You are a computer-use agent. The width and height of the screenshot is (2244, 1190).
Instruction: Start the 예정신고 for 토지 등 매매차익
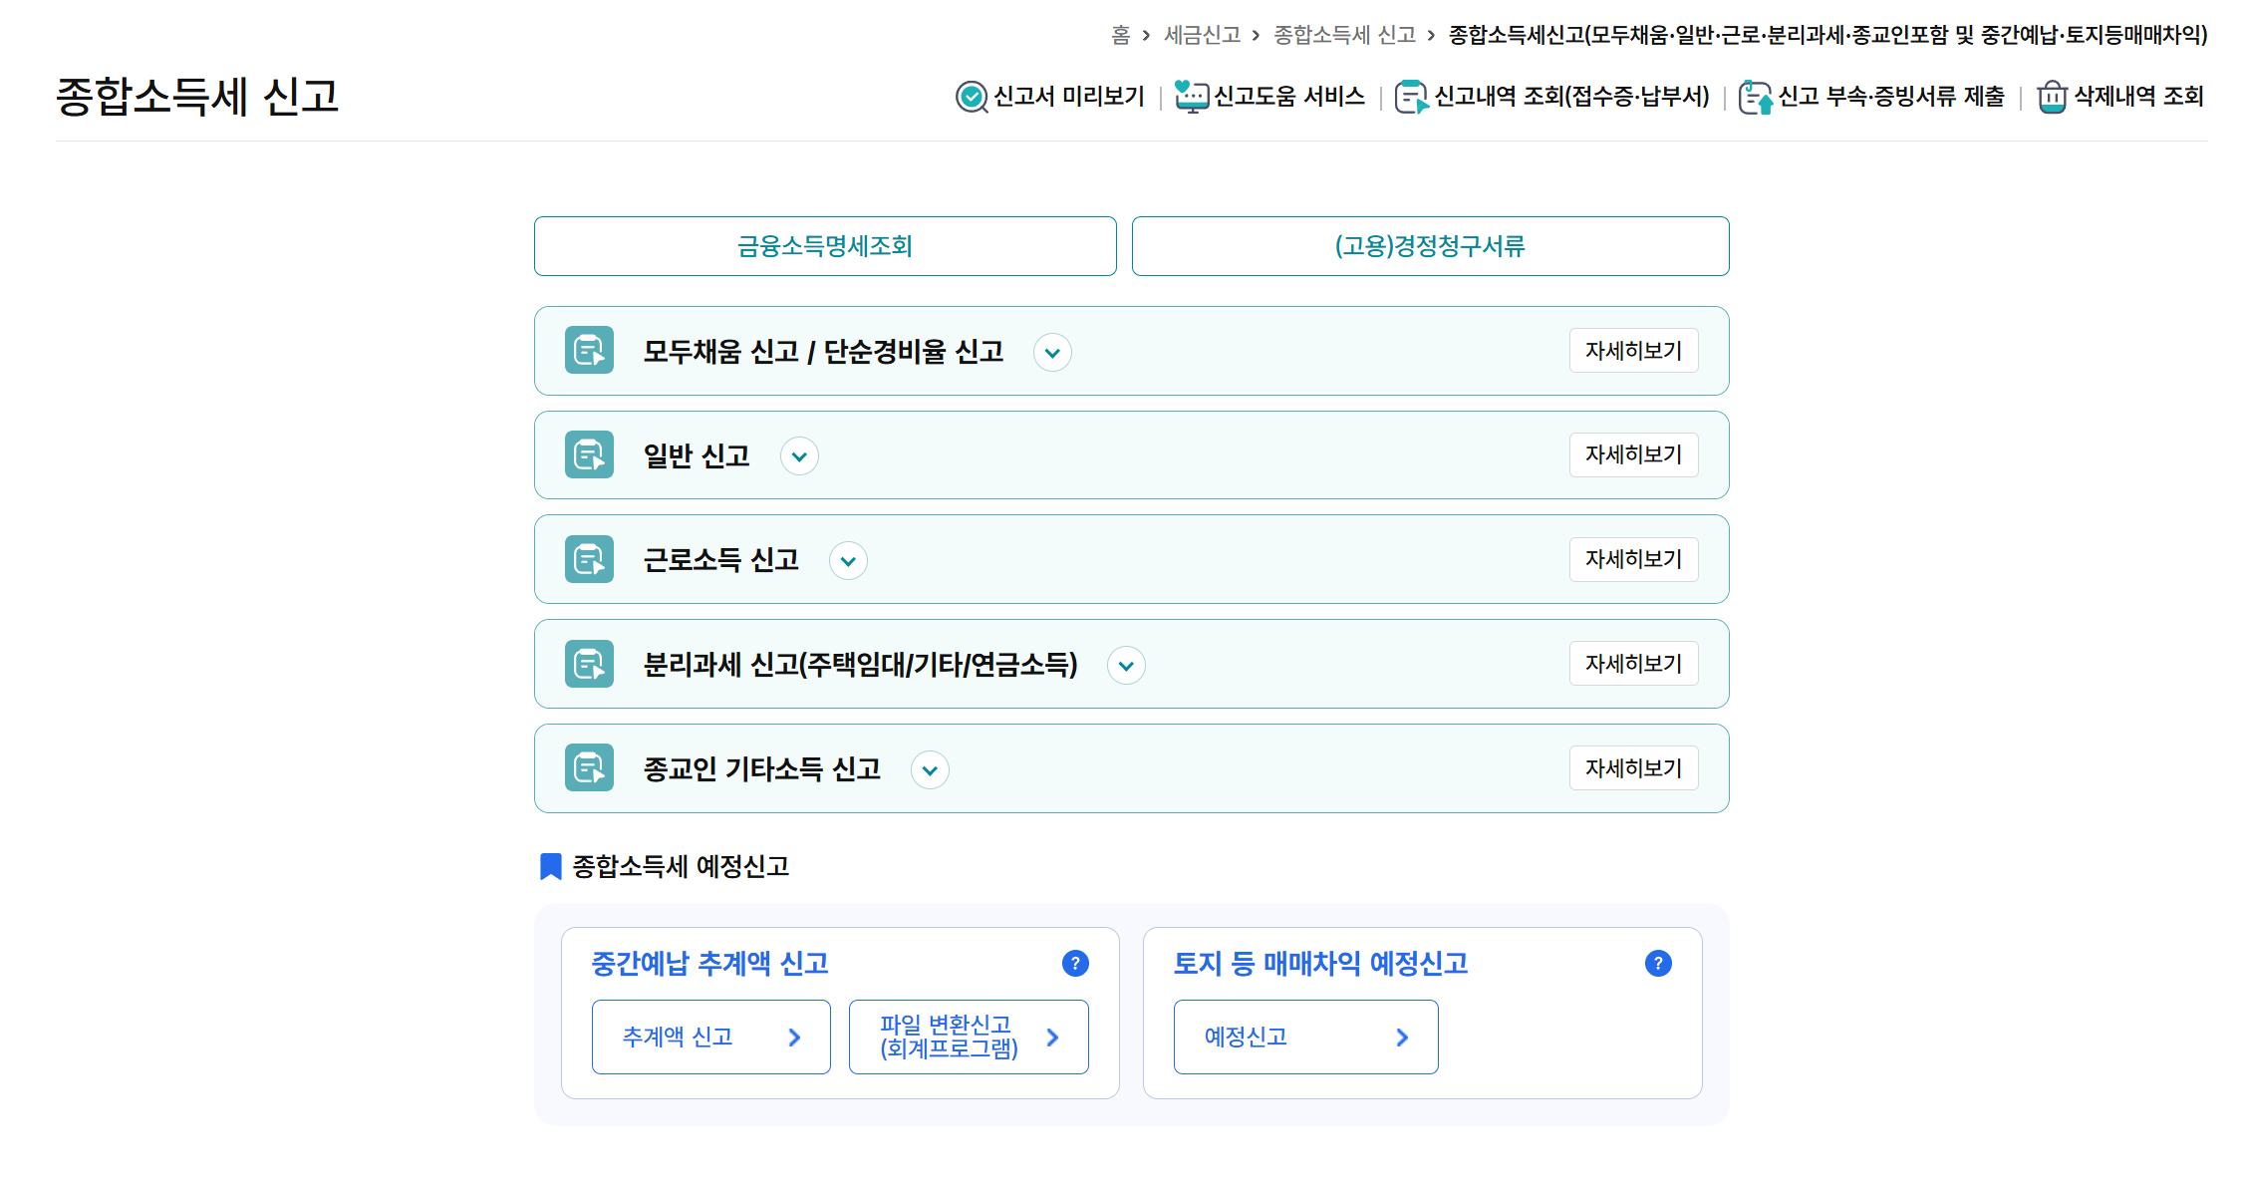[1305, 1038]
